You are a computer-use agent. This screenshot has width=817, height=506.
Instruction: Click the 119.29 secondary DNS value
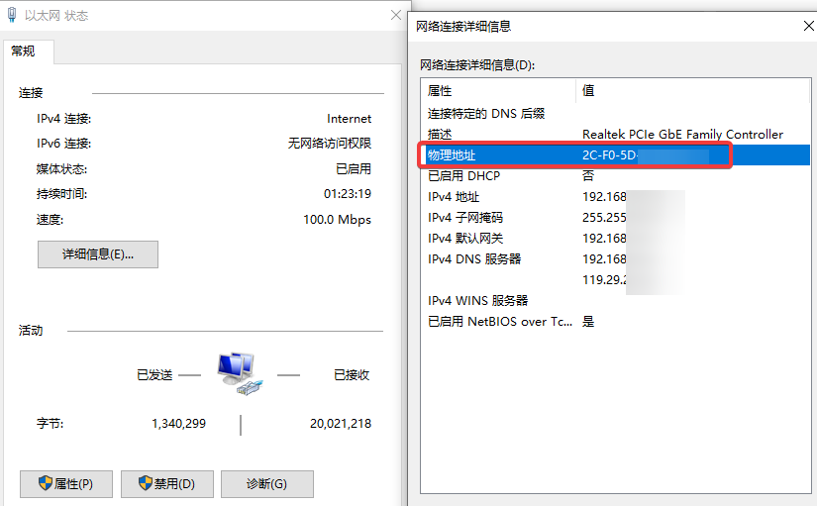pos(604,280)
